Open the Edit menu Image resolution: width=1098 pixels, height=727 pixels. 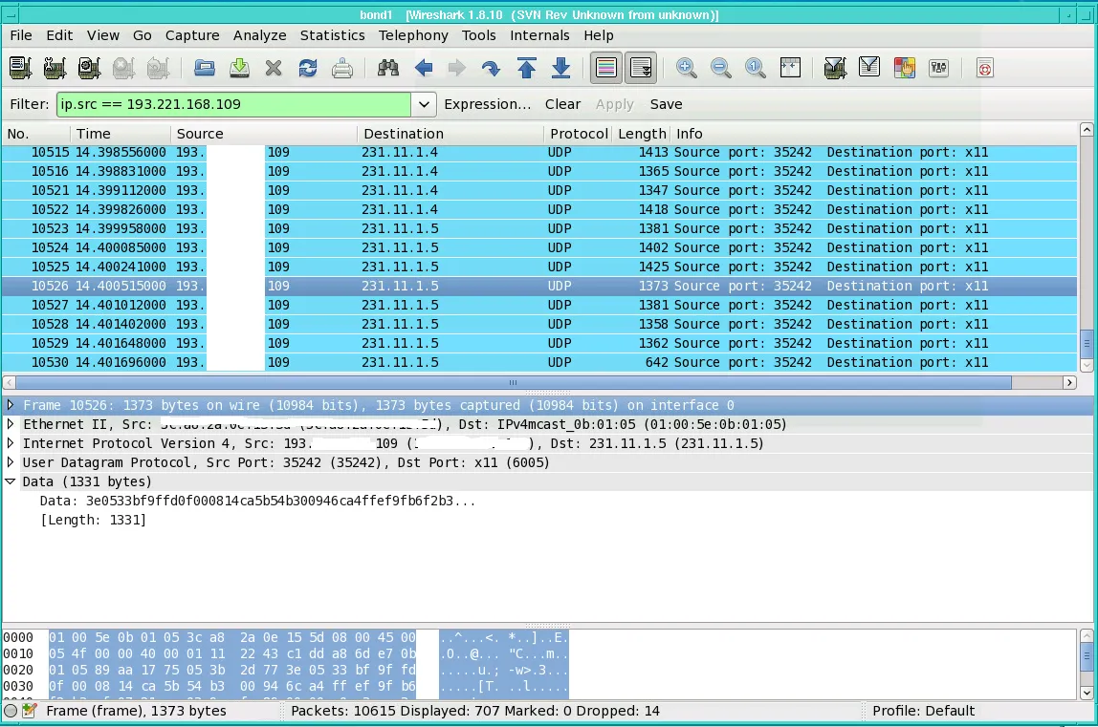pyautogui.click(x=59, y=35)
